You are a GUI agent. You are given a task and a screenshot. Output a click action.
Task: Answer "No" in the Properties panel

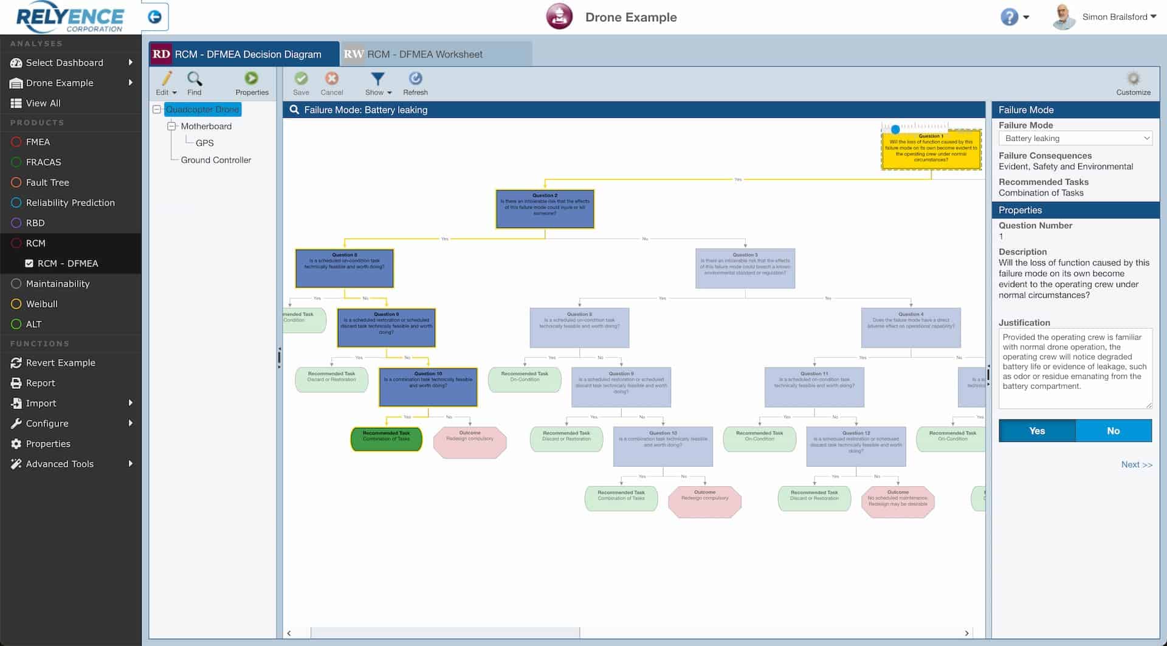[1113, 430]
